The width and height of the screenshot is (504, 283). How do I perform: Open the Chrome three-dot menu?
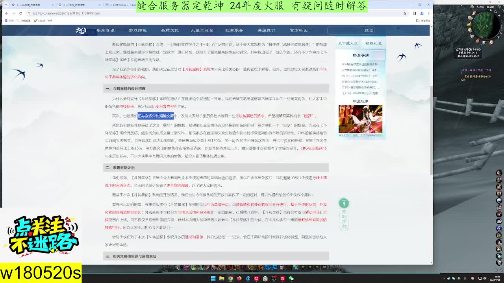(428, 13)
